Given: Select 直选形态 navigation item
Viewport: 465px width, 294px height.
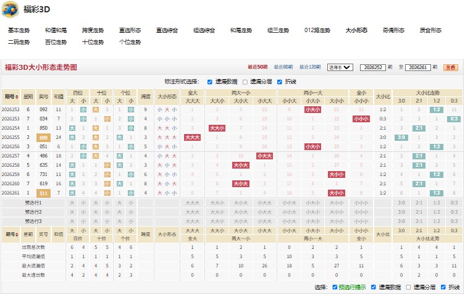Looking at the screenshot, I should click(130, 30).
